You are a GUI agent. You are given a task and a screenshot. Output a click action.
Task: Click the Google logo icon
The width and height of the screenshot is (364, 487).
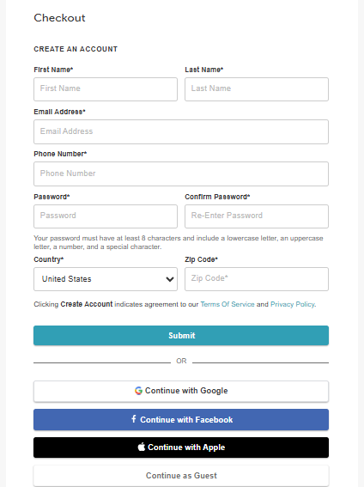click(x=138, y=391)
